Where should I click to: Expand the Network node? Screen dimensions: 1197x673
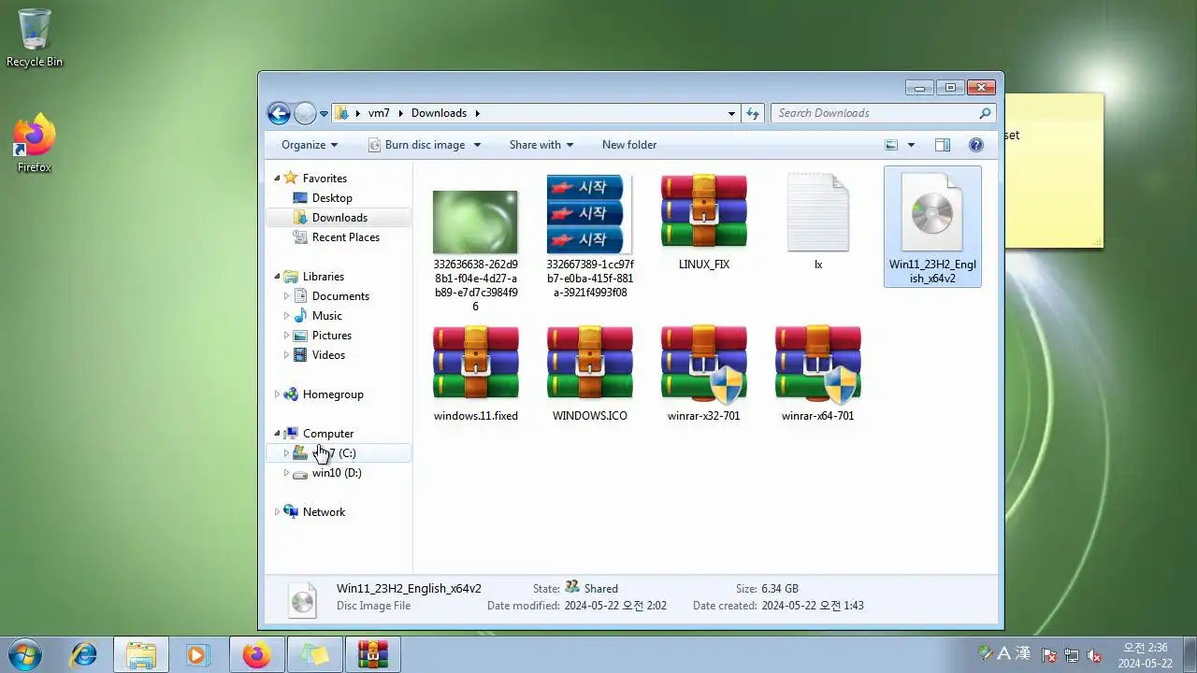[277, 512]
